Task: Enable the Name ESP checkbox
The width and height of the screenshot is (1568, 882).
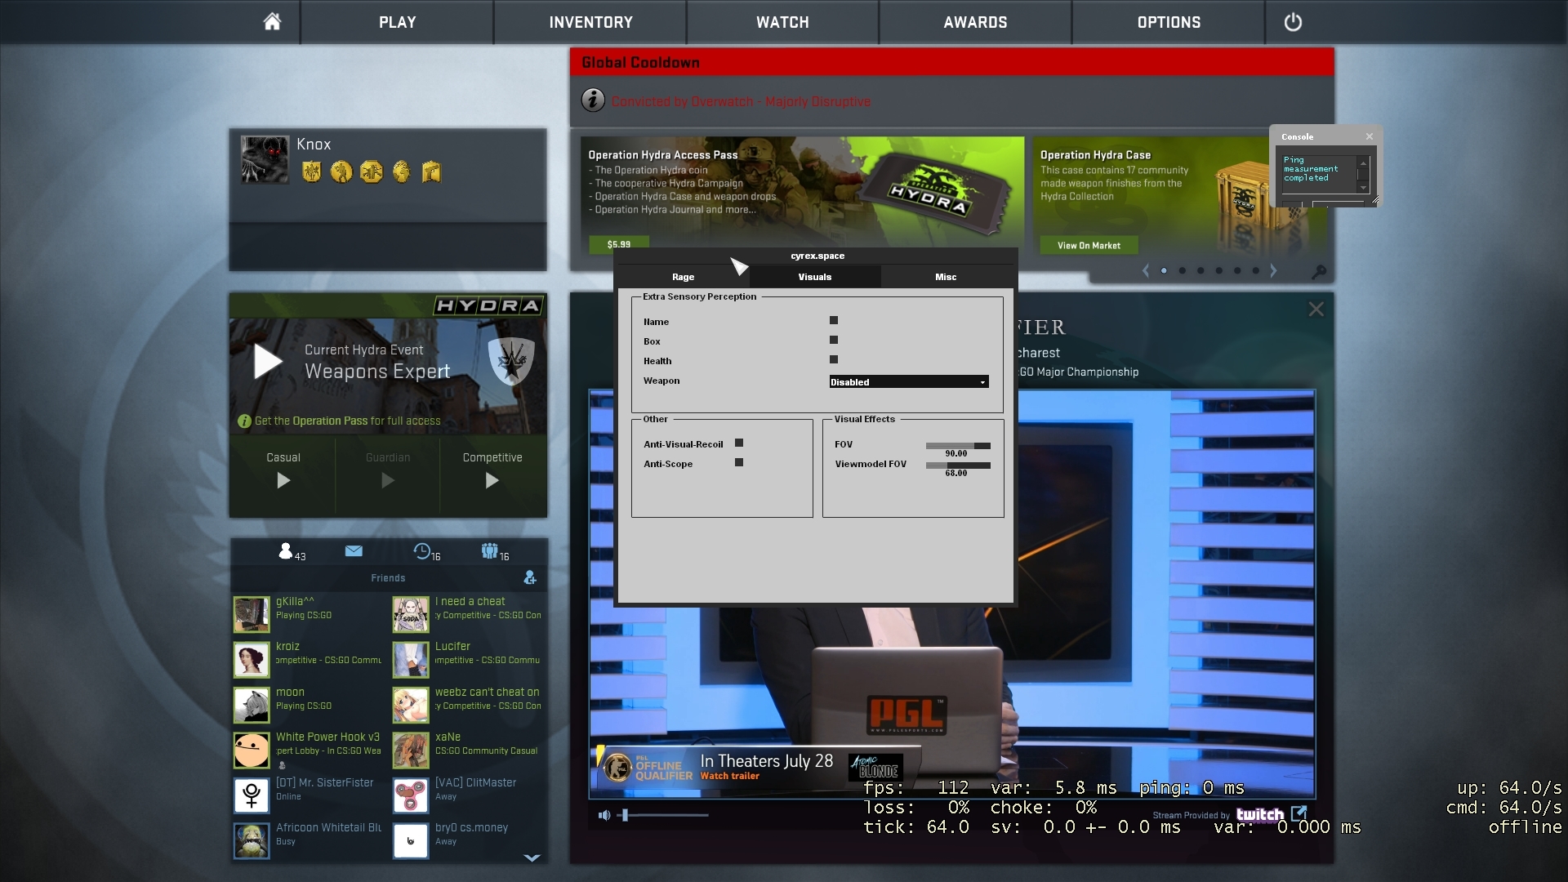Action: (x=834, y=321)
